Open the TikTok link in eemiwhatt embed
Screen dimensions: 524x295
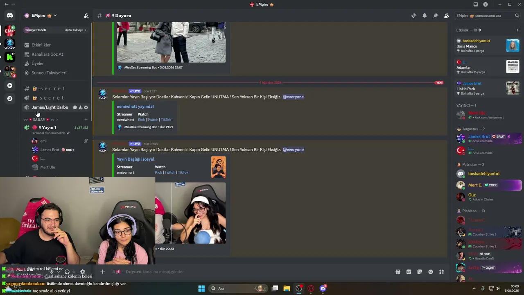pos(166,120)
